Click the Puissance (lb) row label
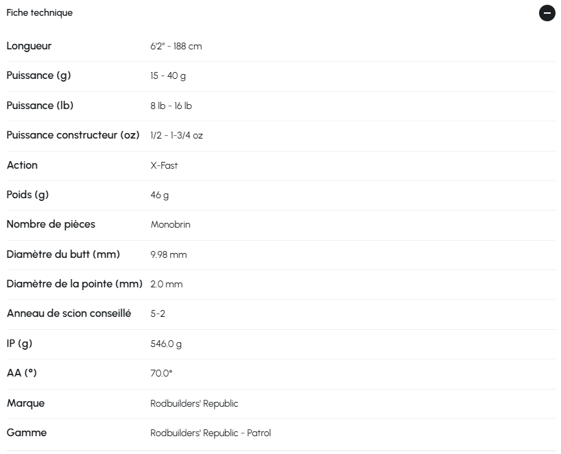The height and width of the screenshot is (454, 561). tap(40, 106)
